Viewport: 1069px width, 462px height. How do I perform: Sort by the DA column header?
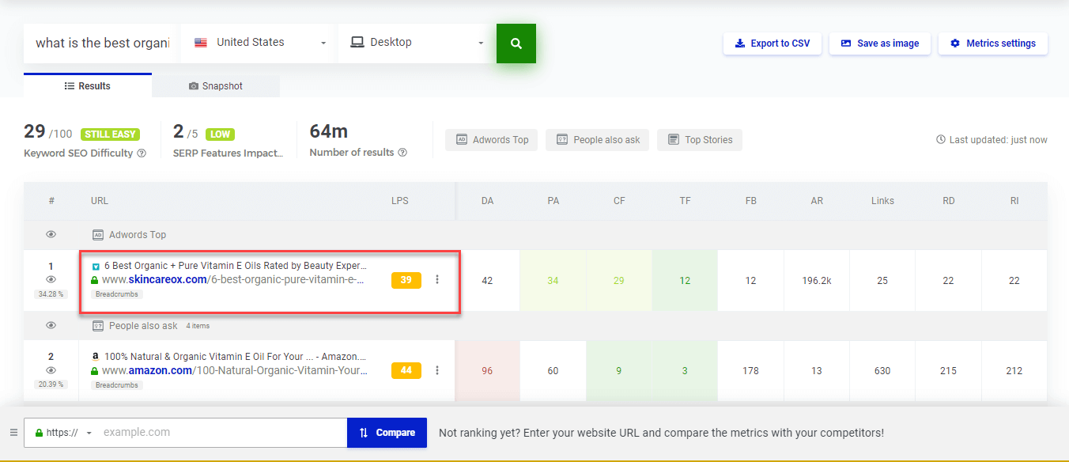(487, 201)
